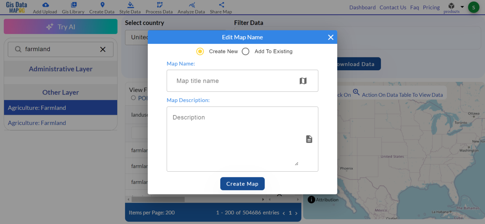
Task: Click the Items per Page: 200 text
Action: pos(152,213)
